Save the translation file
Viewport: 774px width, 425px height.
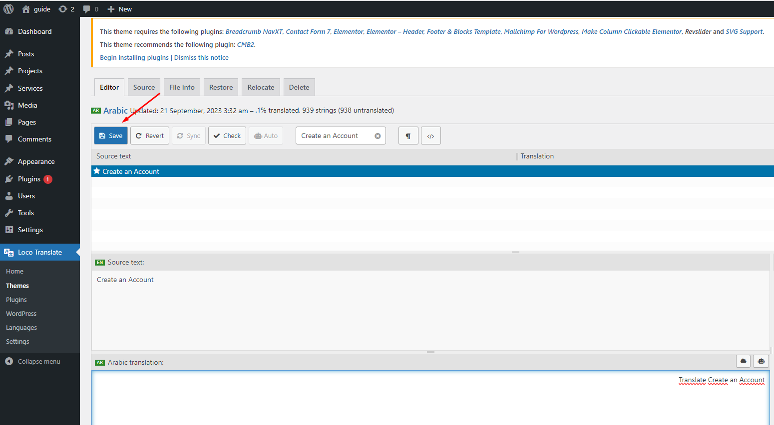[x=111, y=136]
